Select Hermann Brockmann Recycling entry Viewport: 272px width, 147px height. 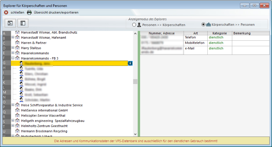(44, 131)
